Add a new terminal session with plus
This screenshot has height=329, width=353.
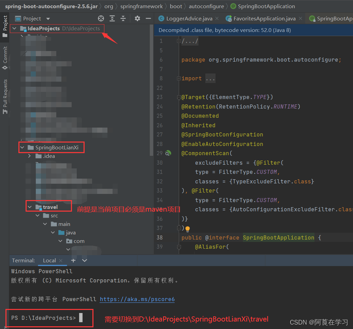[73, 261]
